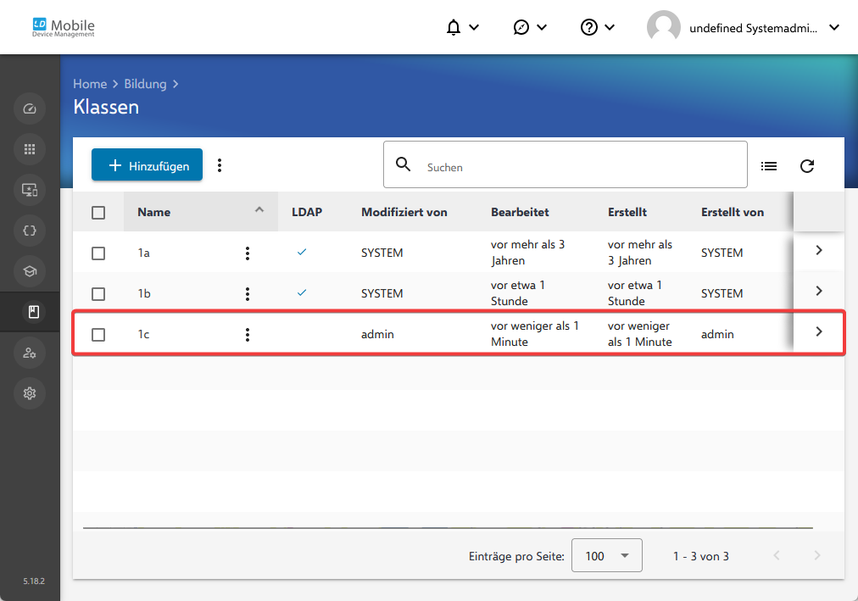Open details chevron for class 1c
Image resolution: width=858 pixels, height=601 pixels.
click(819, 331)
